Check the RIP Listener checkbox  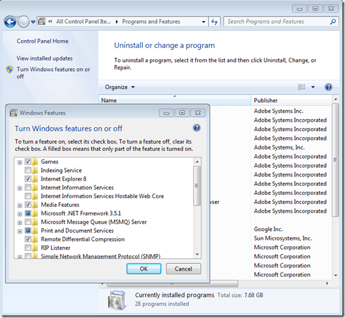pos(28,248)
